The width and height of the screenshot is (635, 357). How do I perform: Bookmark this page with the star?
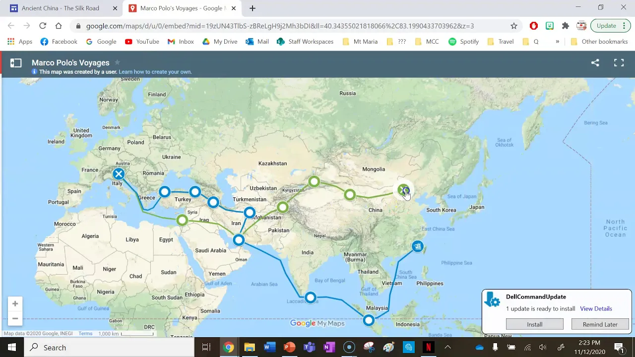(x=514, y=26)
